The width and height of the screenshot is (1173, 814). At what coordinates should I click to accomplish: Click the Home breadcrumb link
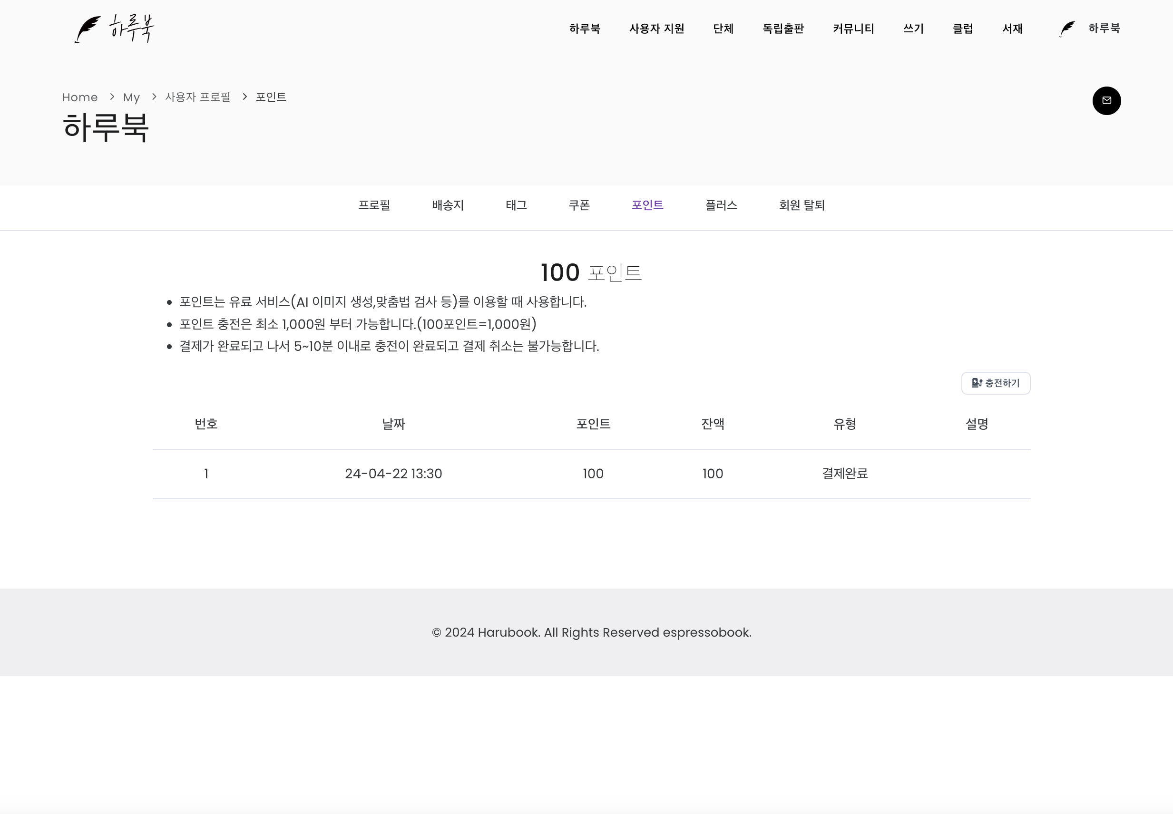tap(79, 97)
